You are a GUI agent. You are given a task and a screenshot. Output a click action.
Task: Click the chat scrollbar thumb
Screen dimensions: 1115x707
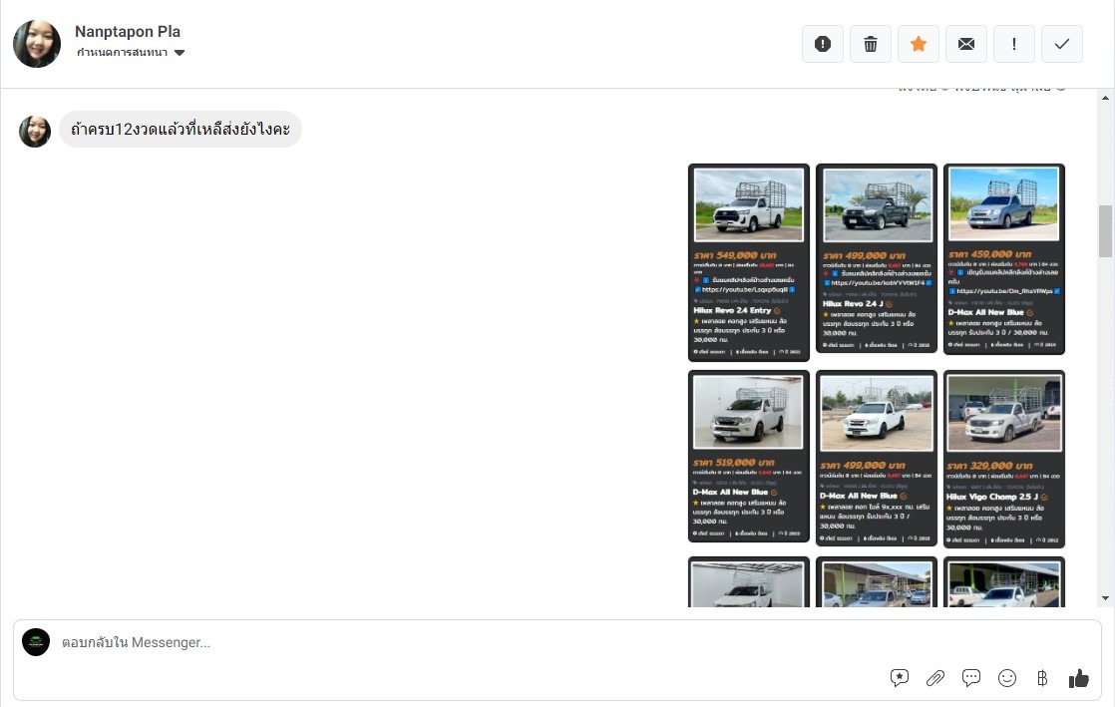(x=1105, y=231)
